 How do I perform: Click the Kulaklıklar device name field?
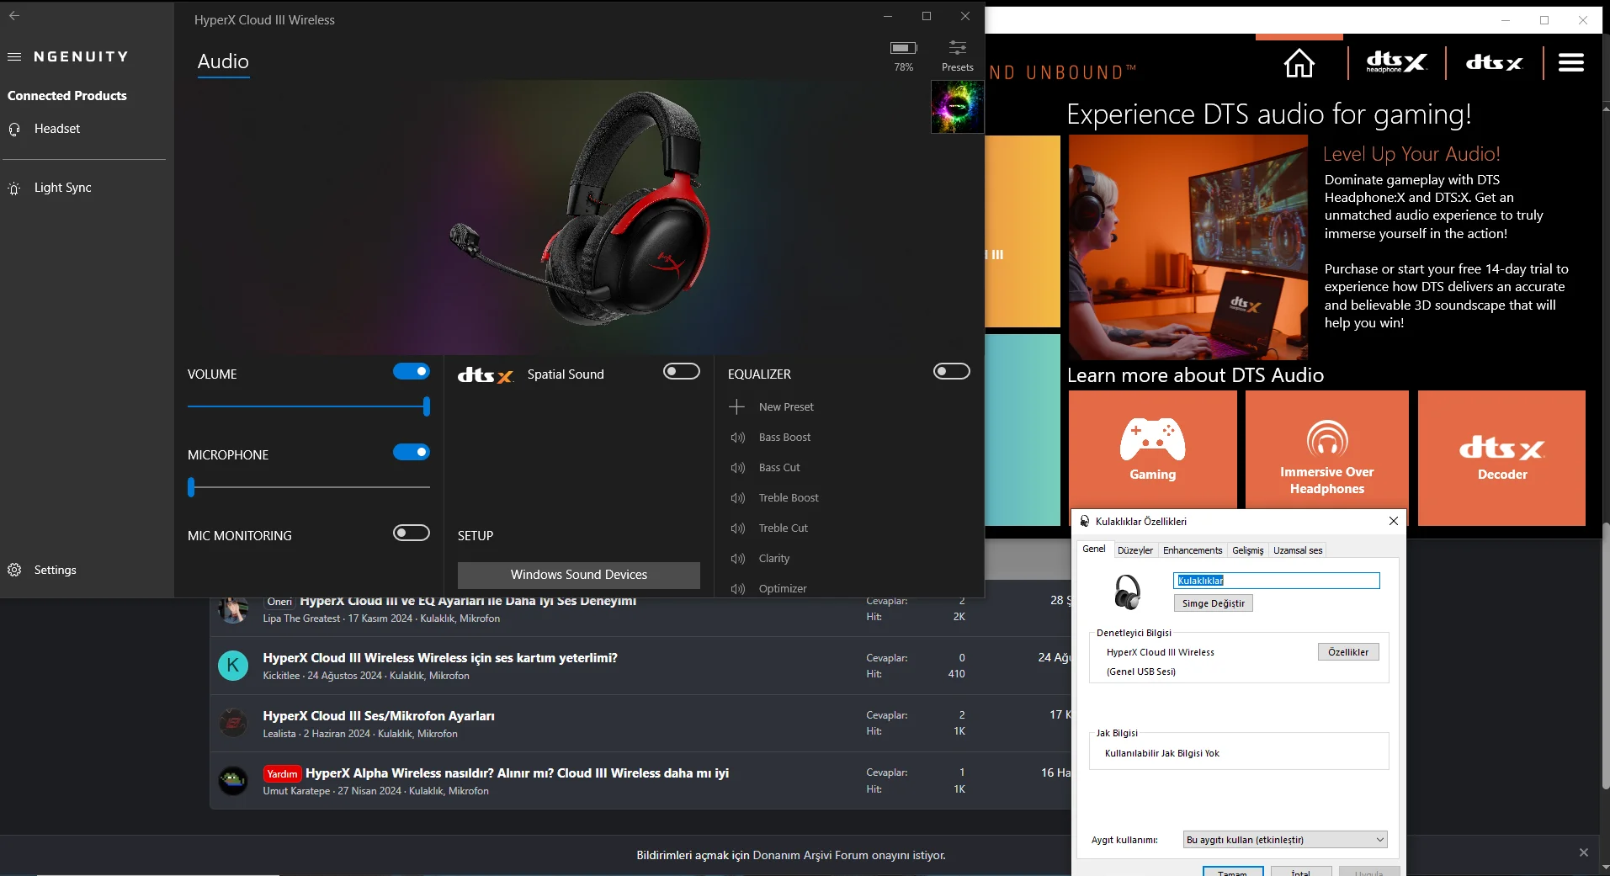[1277, 581]
